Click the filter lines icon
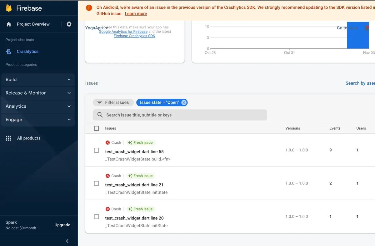Viewport: 375px width, 246px height. tap(99, 102)
